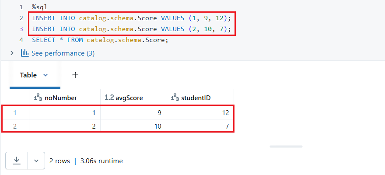Click the first INSERT INTO statement line

click(131, 18)
